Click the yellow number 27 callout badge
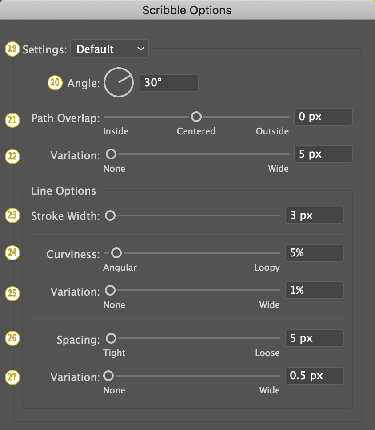This screenshot has width=375, height=430. [12, 377]
